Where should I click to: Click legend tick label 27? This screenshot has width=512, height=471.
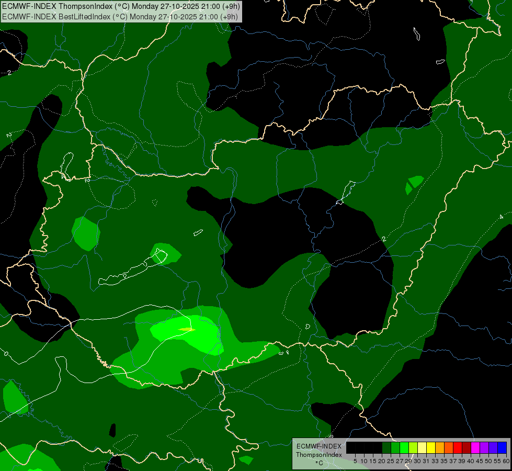click(400, 461)
